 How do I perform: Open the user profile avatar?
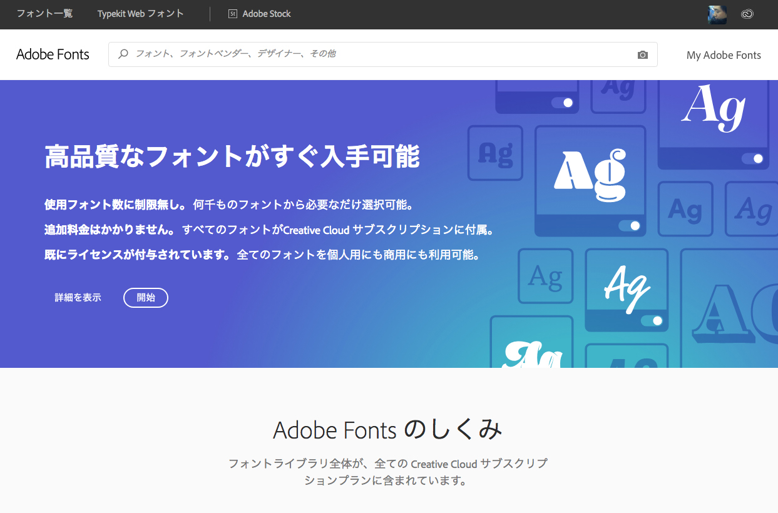point(717,14)
